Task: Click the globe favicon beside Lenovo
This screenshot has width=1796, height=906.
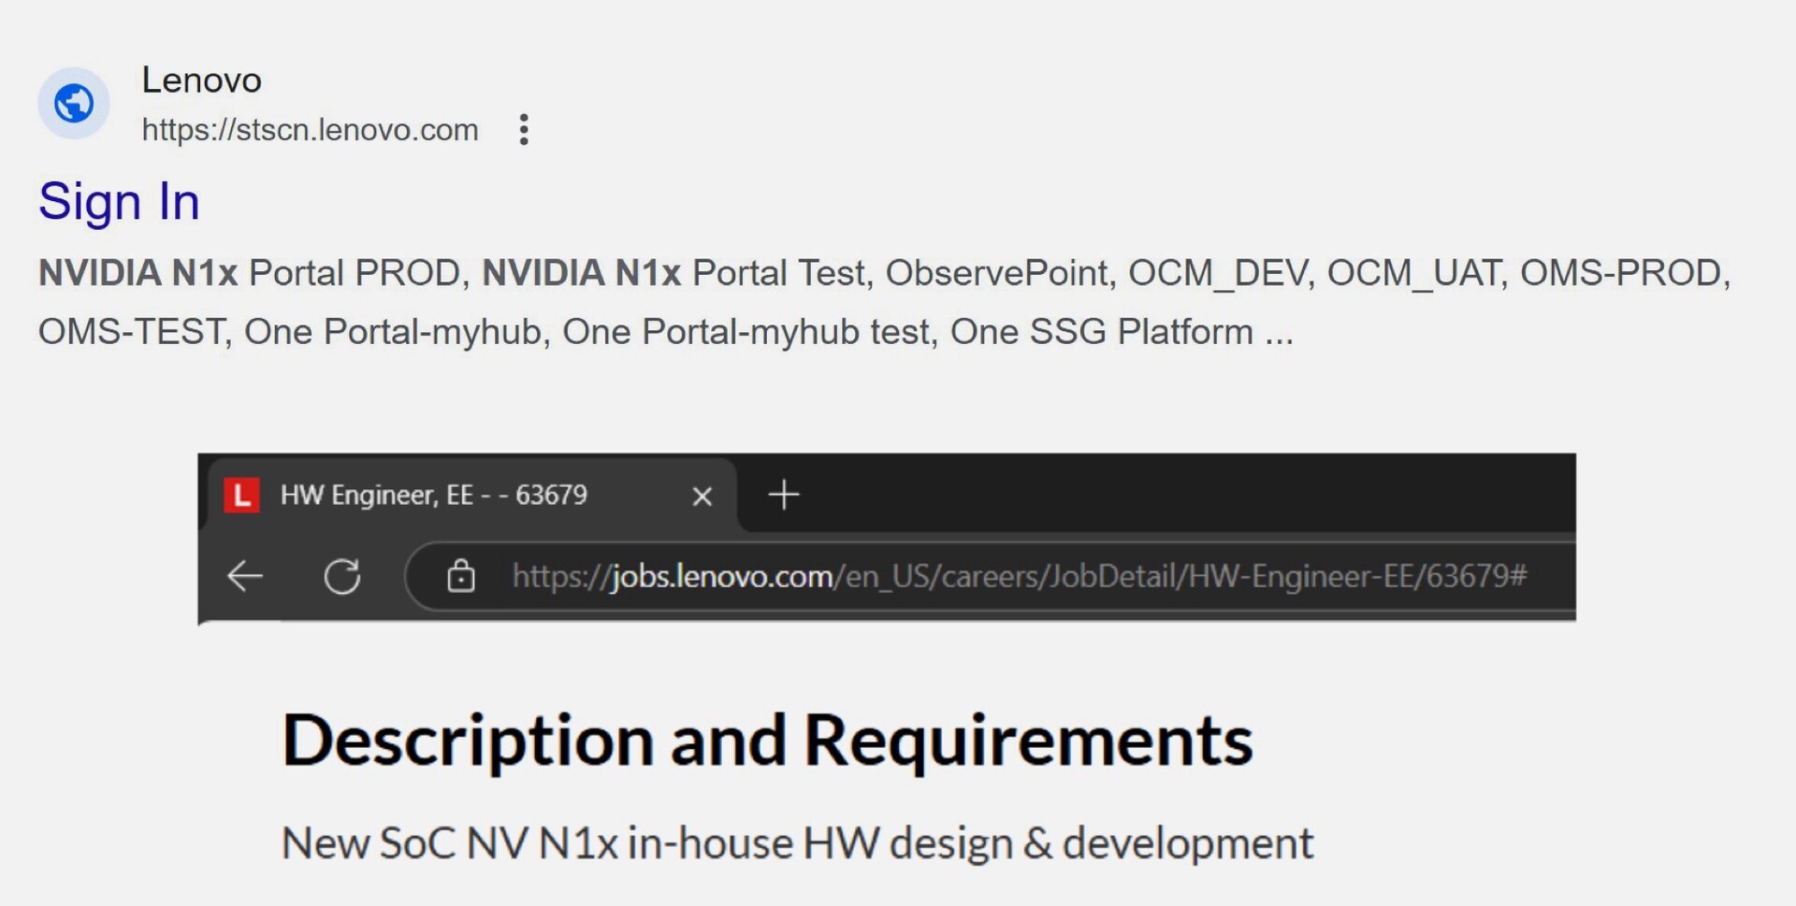Action: 74,103
